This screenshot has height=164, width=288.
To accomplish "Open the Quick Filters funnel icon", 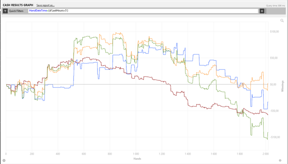I will click(x=5, y=11).
